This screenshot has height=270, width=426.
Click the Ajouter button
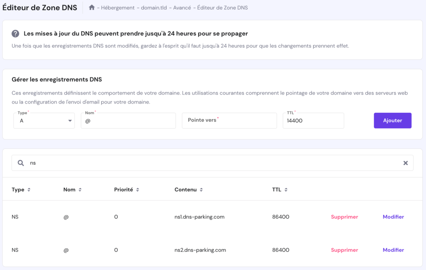[x=392, y=120]
